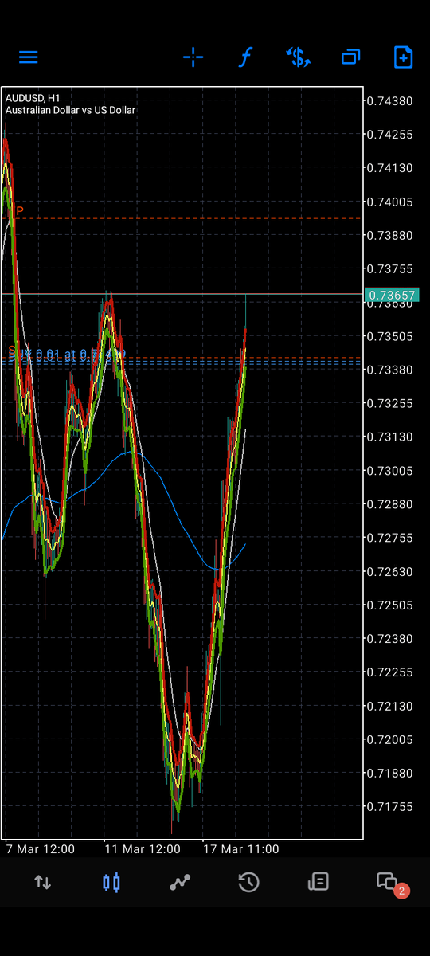
Task: Open the indicators function list
Action: 246,57
